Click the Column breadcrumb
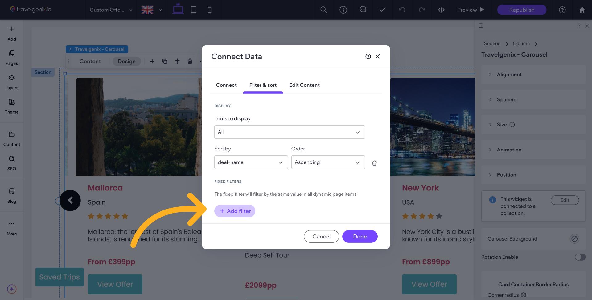 [x=521, y=43]
